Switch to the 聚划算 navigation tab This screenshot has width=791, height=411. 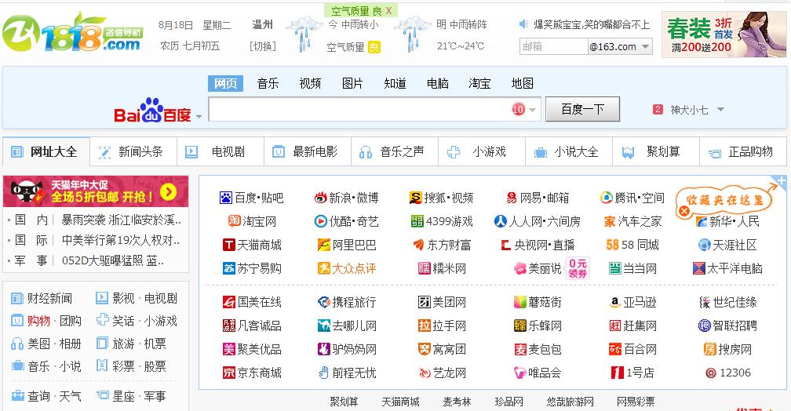(x=656, y=152)
